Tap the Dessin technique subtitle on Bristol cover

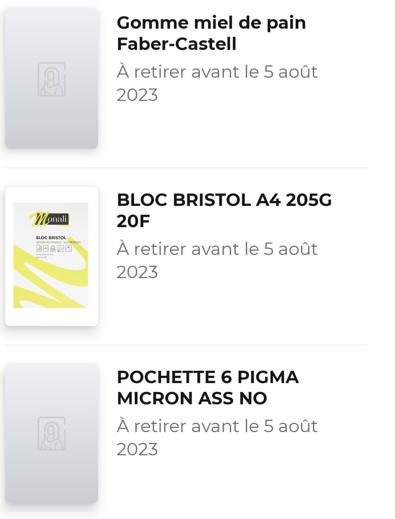tap(58, 242)
